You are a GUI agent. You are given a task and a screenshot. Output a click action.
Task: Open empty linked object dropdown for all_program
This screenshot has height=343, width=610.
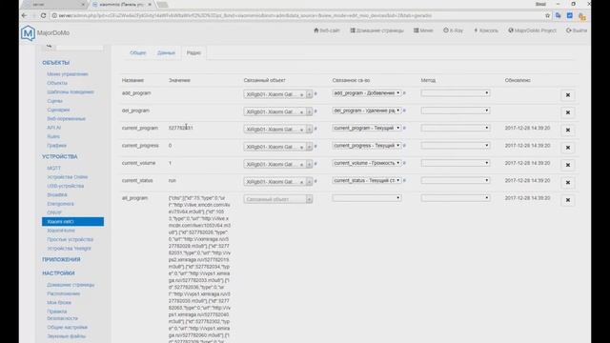point(277,199)
